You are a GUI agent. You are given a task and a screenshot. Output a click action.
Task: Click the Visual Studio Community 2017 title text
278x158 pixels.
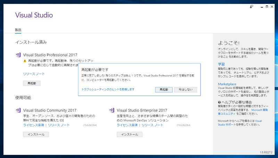click(50, 110)
